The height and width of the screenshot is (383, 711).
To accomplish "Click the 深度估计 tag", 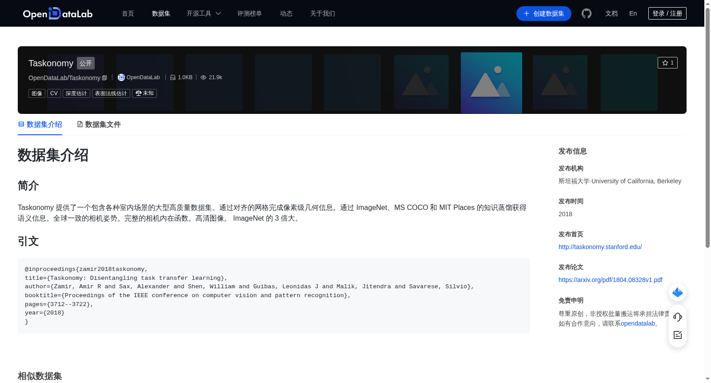I will tap(76, 93).
